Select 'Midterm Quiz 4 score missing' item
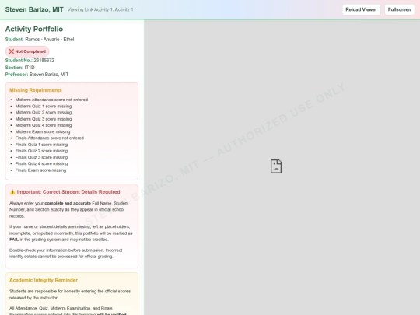The height and width of the screenshot is (315, 420). pyautogui.click(x=44, y=125)
